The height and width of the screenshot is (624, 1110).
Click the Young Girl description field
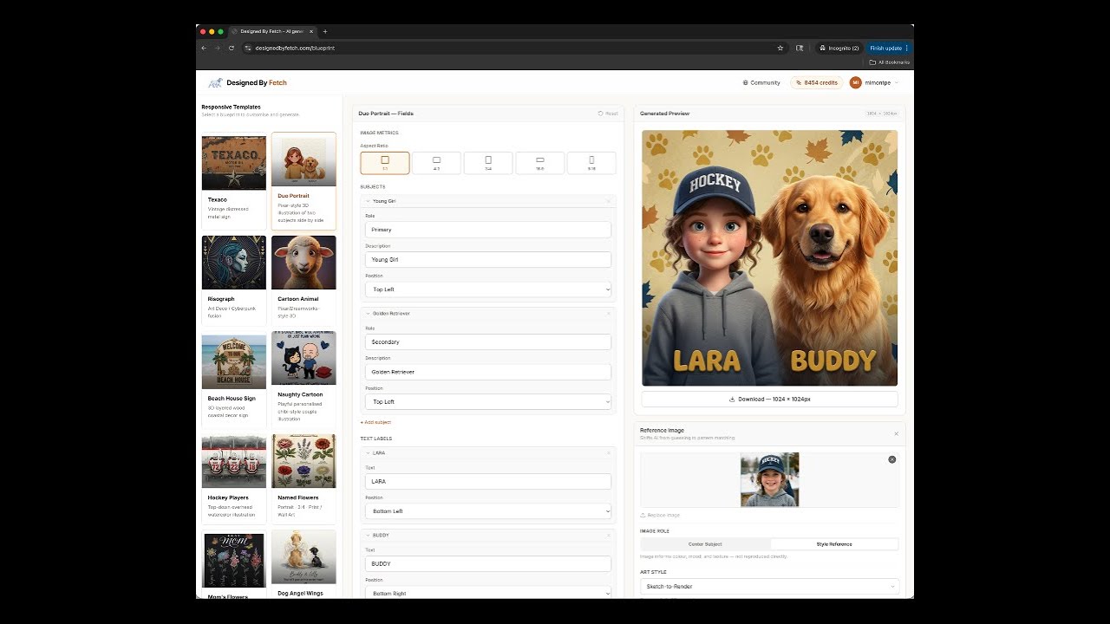coord(488,259)
